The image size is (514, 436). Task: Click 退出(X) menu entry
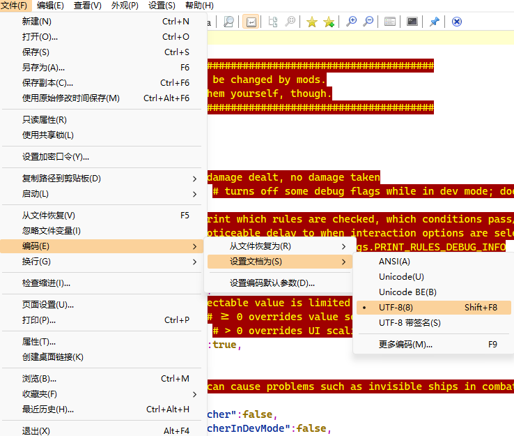click(x=102, y=430)
